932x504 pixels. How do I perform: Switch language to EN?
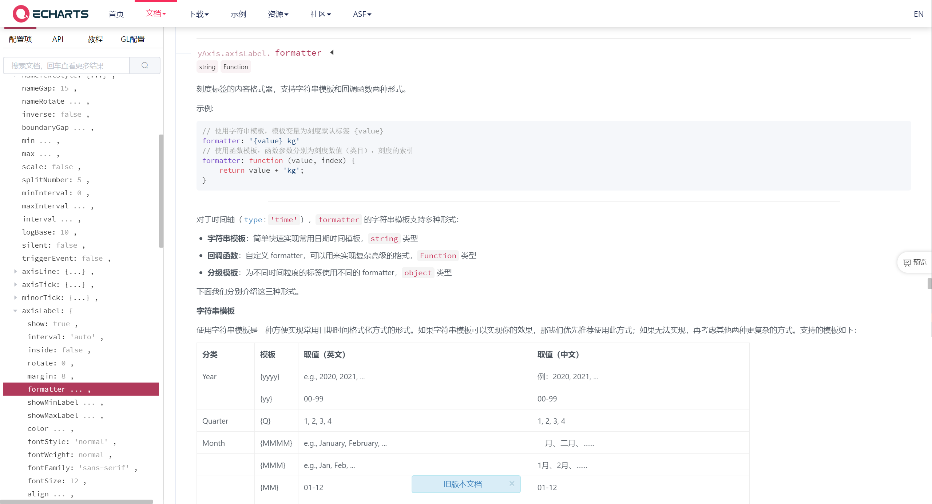pos(919,14)
